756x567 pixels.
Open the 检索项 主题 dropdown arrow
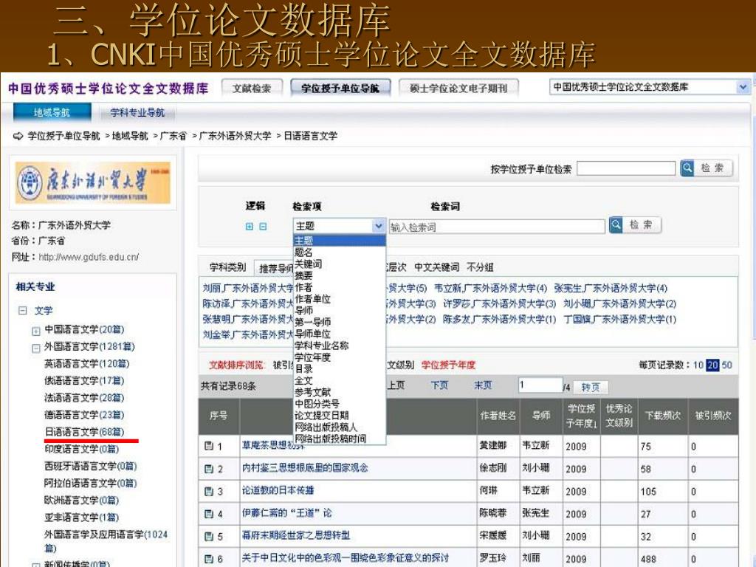coord(379,226)
